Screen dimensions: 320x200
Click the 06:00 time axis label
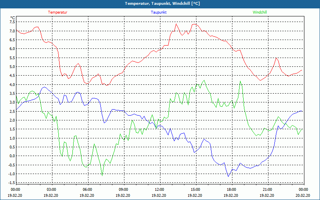coord(87,190)
